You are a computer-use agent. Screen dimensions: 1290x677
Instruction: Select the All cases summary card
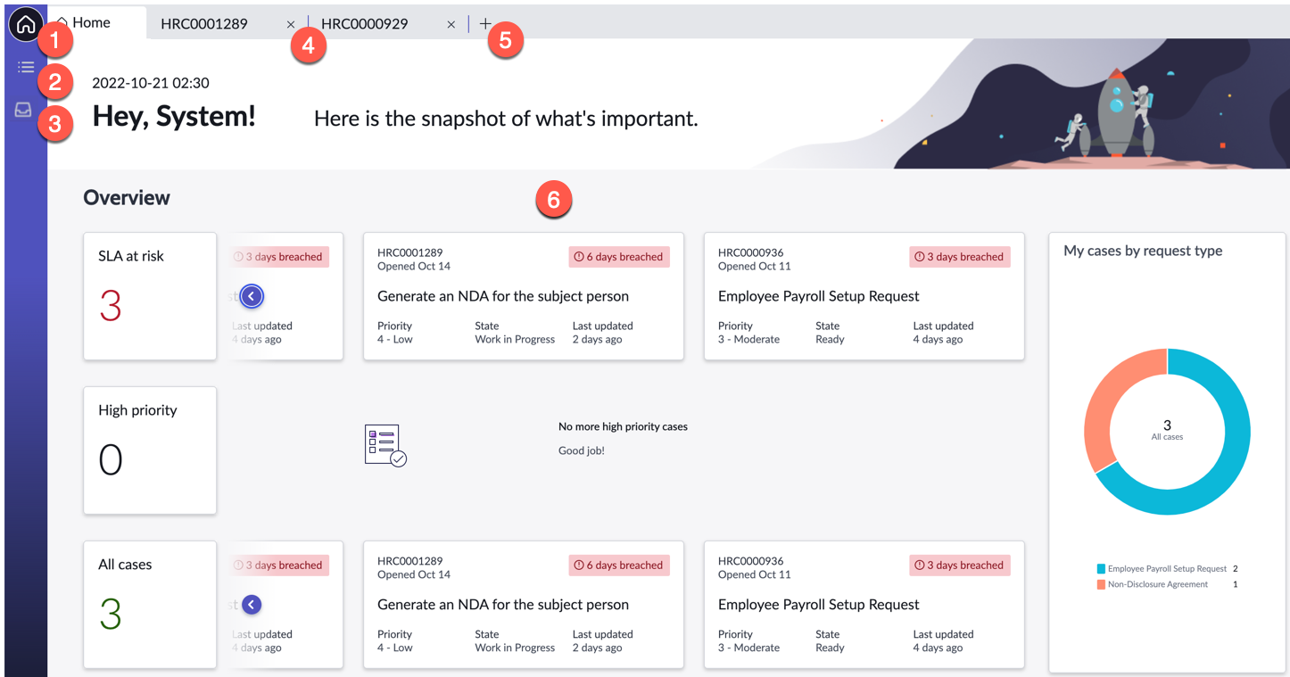pyautogui.click(x=150, y=605)
